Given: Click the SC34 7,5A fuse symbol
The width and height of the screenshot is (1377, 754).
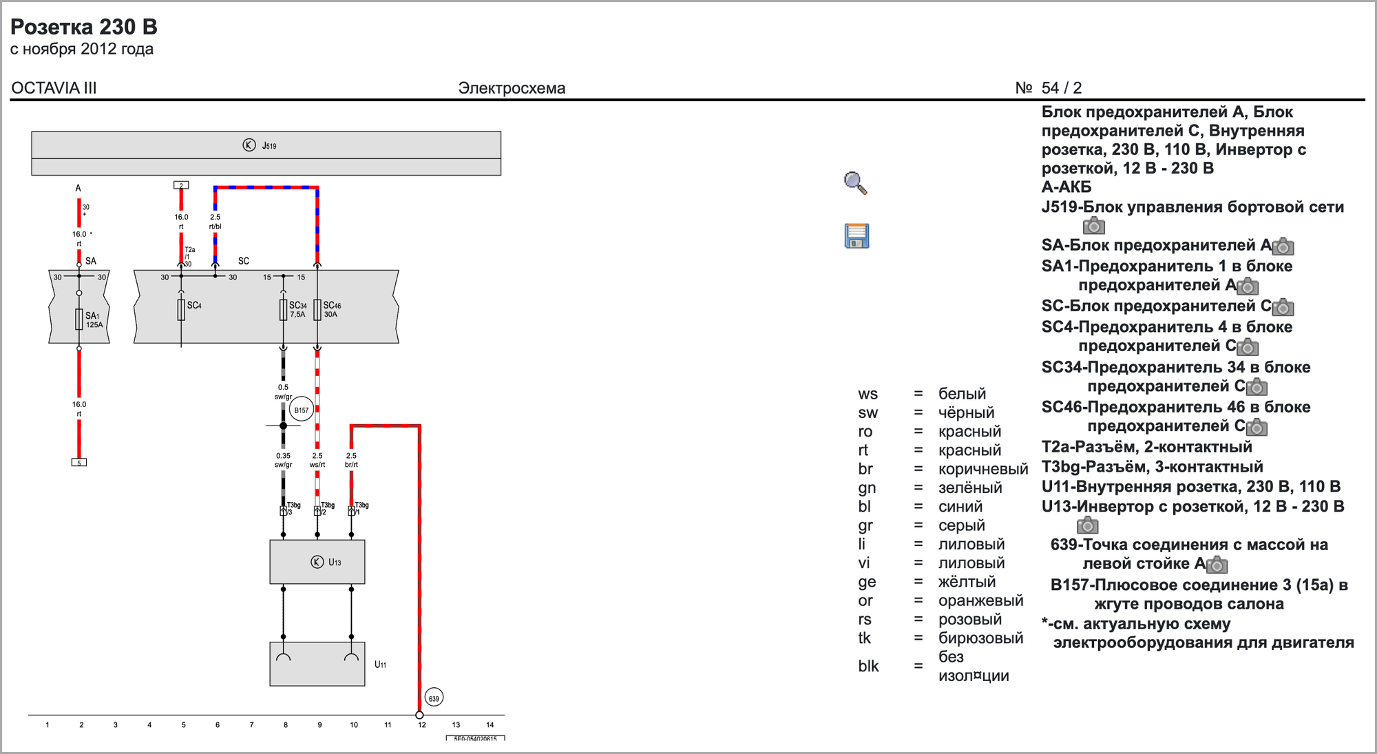Looking at the screenshot, I should click(283, 310).
